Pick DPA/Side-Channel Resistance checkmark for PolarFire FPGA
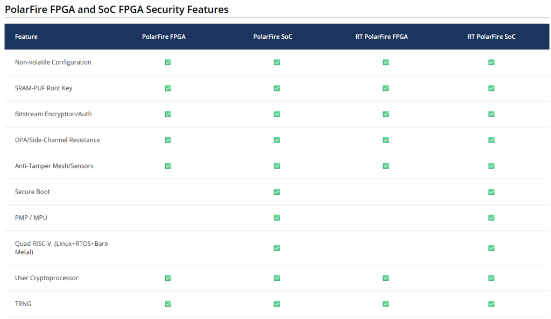551x319 pixels. (168, 140)
